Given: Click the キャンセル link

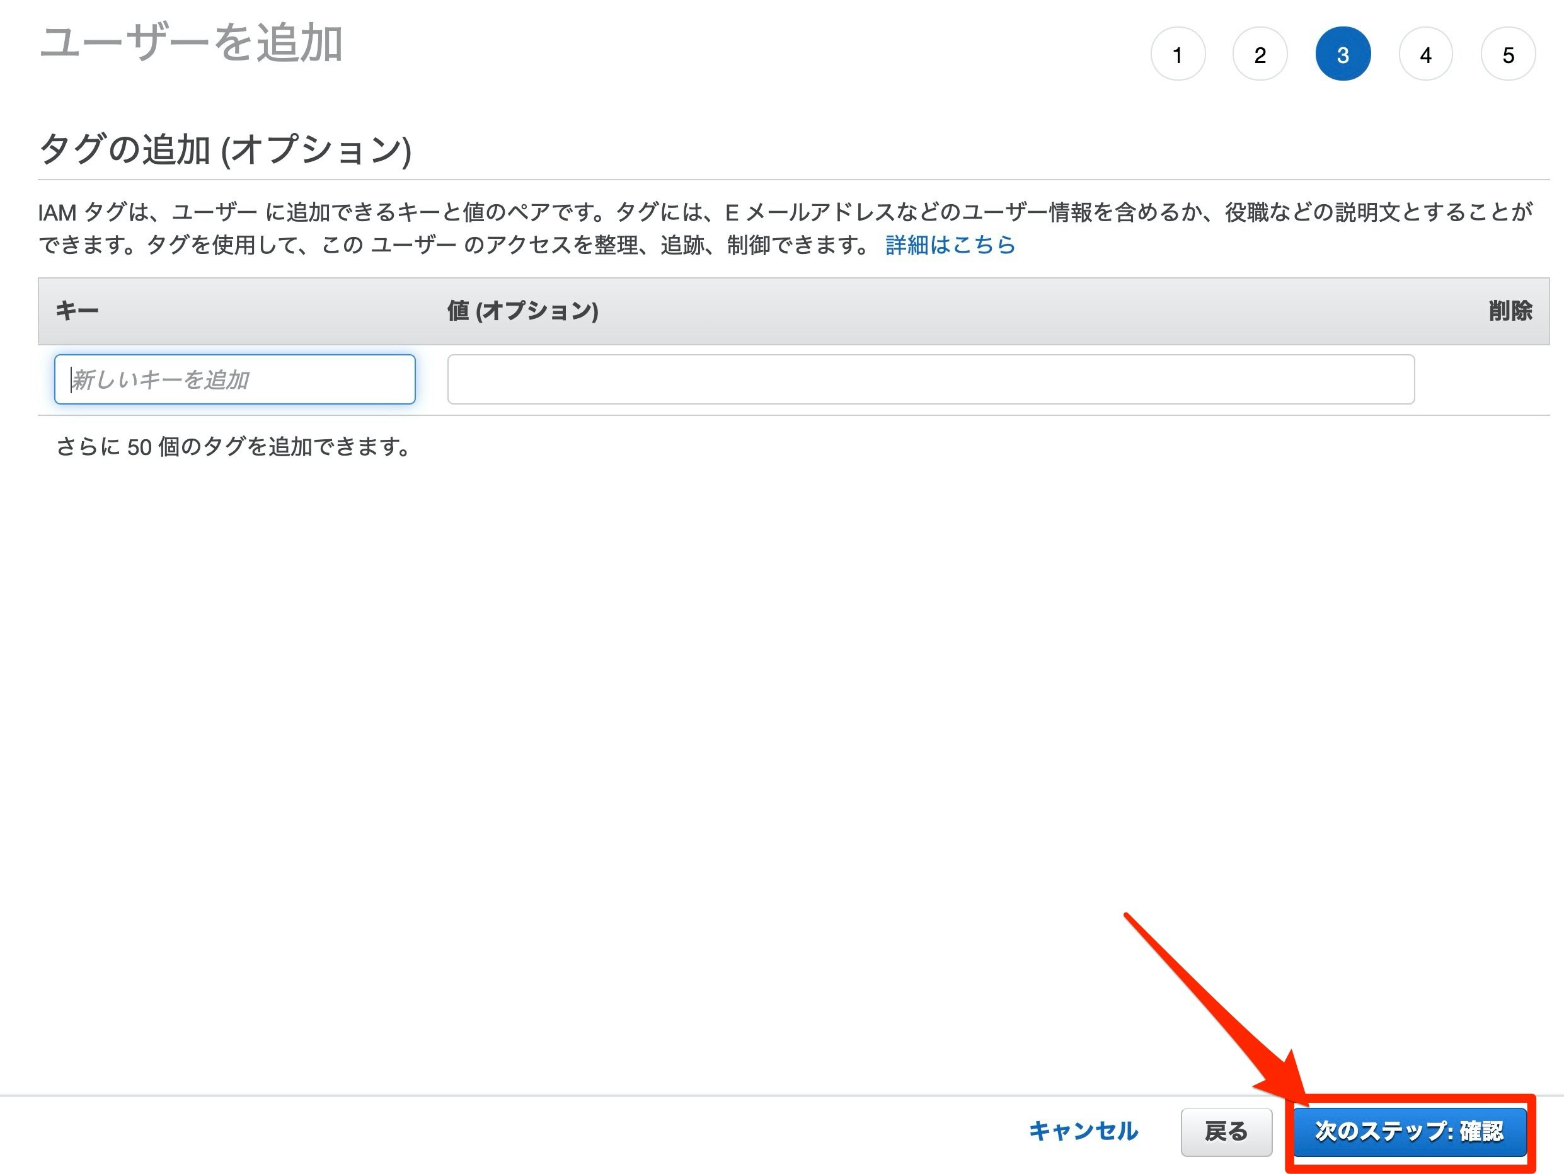Looking at the screenshot, I should coord(1083,1131).
